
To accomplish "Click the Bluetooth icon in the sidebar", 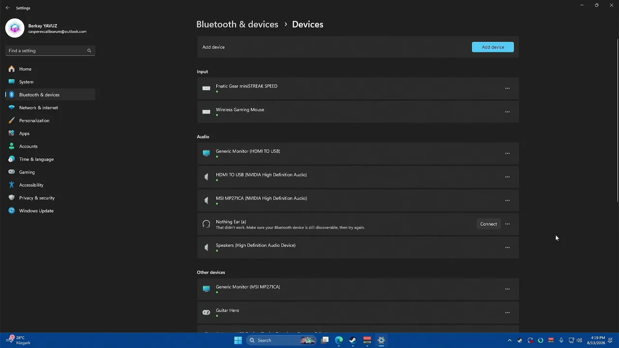I will [12, 95].
